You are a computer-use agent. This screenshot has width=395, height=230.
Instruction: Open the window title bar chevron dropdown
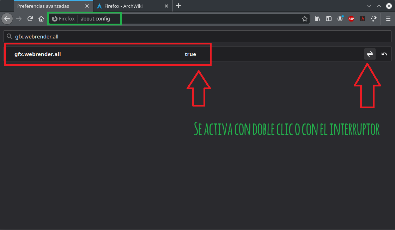(x=369, y=6)
